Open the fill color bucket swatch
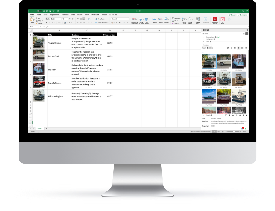Image resolution: width=275 pixels, height=211 pixels. (65, 23)
